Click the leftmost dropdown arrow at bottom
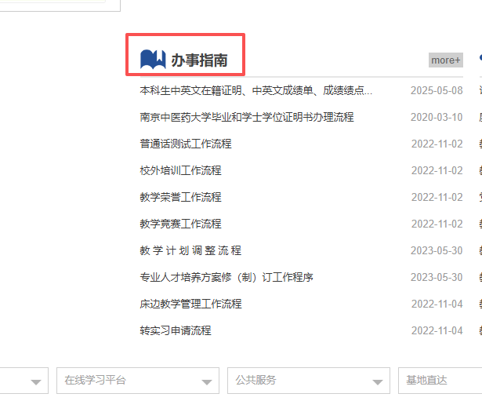 pos(36,381)
